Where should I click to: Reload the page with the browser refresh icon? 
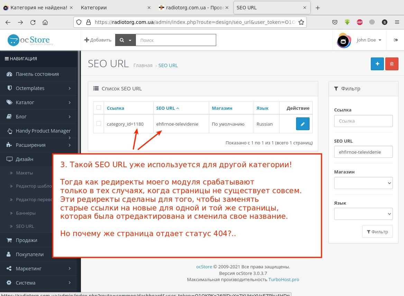coord(33,23)
